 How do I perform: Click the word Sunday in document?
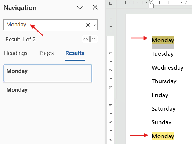pos(162,122)
